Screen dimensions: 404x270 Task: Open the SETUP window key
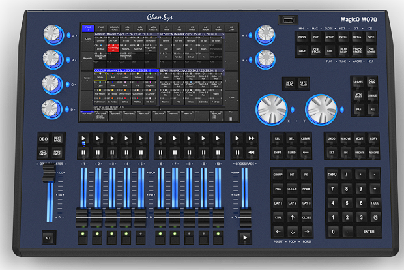click(330, 37)
